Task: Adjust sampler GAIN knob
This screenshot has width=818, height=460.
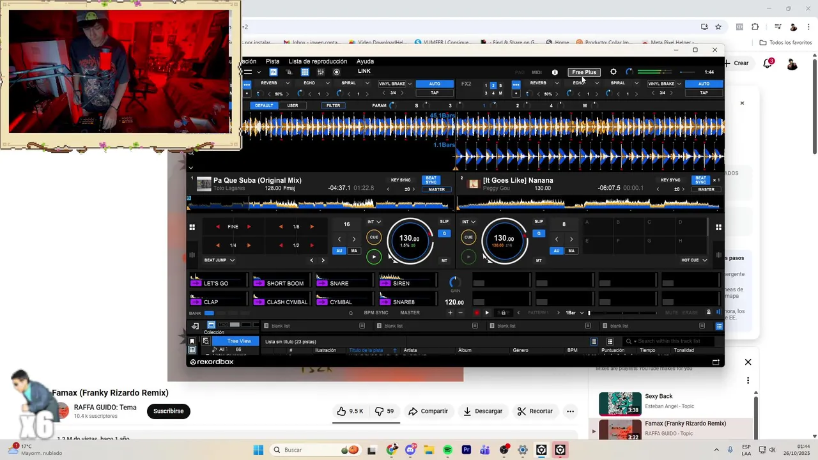Action: pyautogui.click(x=454, y=282)
